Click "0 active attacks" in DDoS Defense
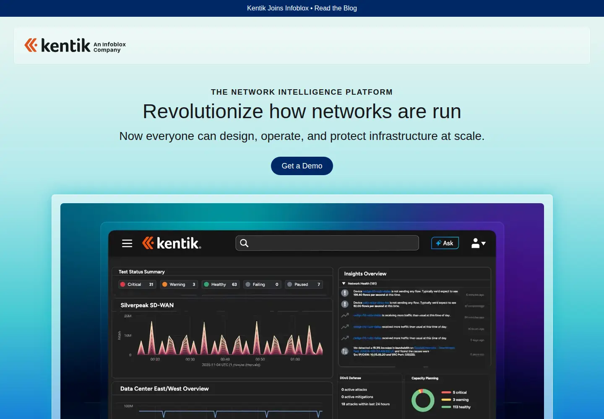The image size is (604, 419). (354, 390)
